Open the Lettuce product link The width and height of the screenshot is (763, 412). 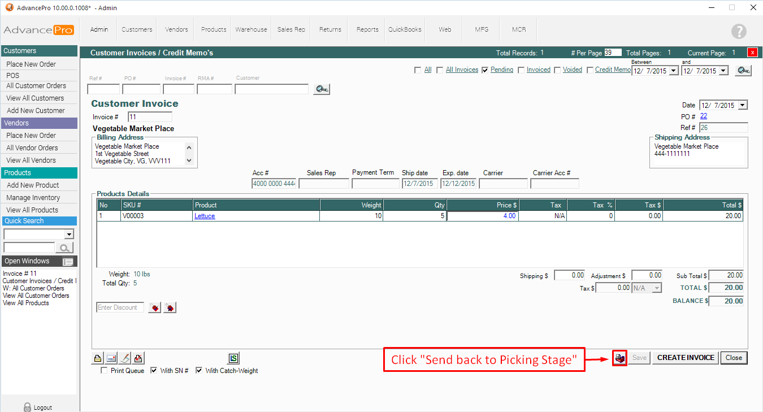click(x=205, y=216)
